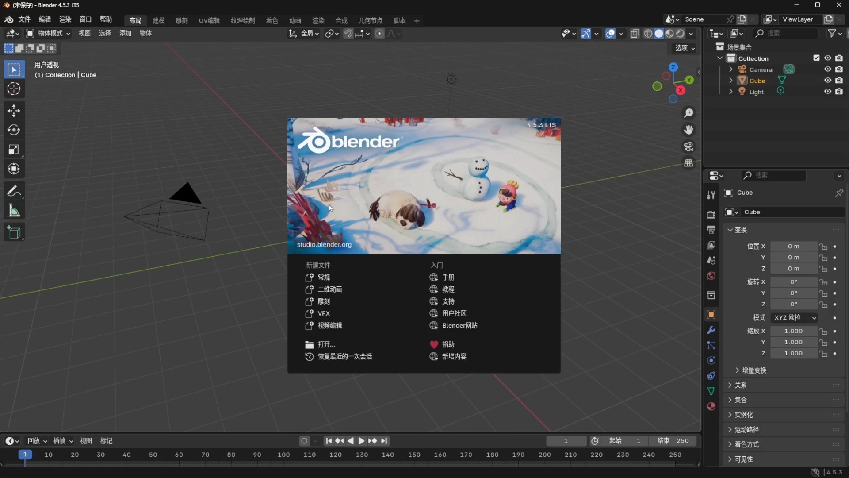
Task: Open the Output properties tab
Action: pyautogui.click(x=711, y=230)
